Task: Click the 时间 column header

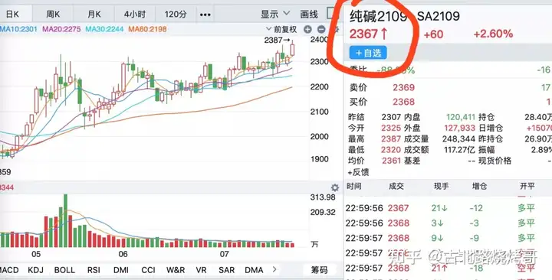Action: click(x=354, y=186)
